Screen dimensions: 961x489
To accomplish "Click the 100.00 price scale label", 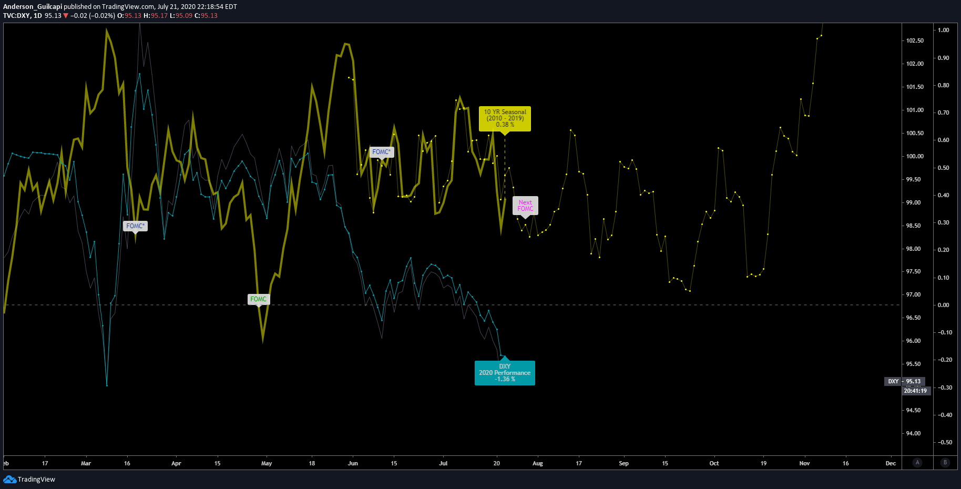I will coord(915,156).
